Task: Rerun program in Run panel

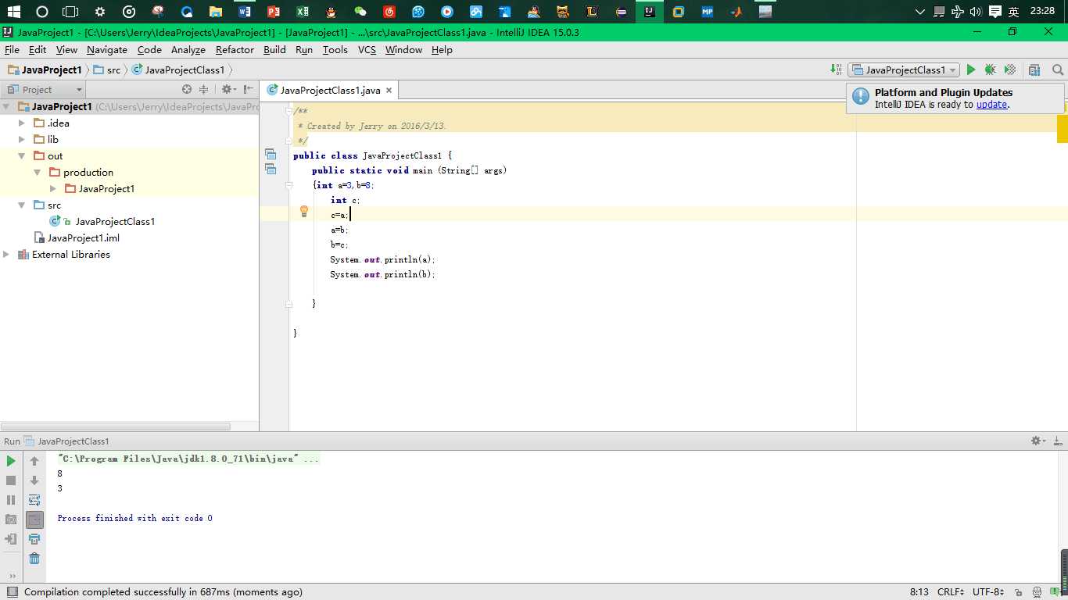Action: [x=11, y=461]
